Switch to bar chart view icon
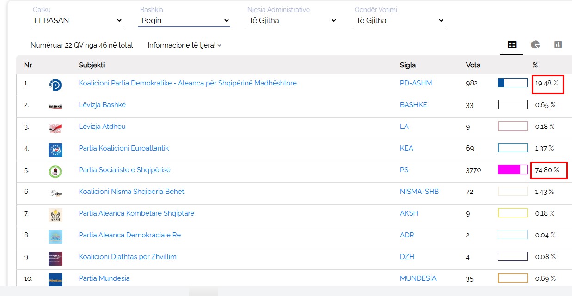 pos(558,45)
